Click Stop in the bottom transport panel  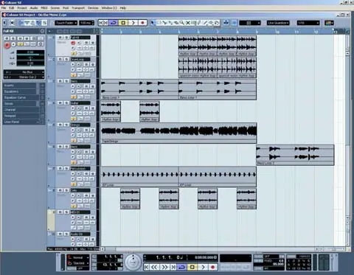coord(192,267)
